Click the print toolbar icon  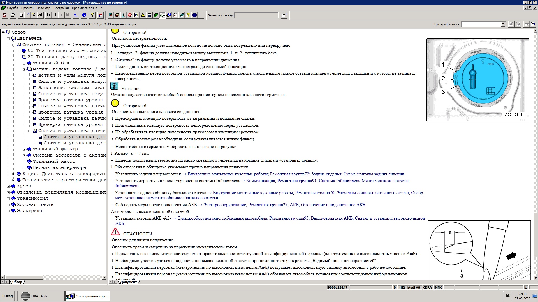(13, 15)
